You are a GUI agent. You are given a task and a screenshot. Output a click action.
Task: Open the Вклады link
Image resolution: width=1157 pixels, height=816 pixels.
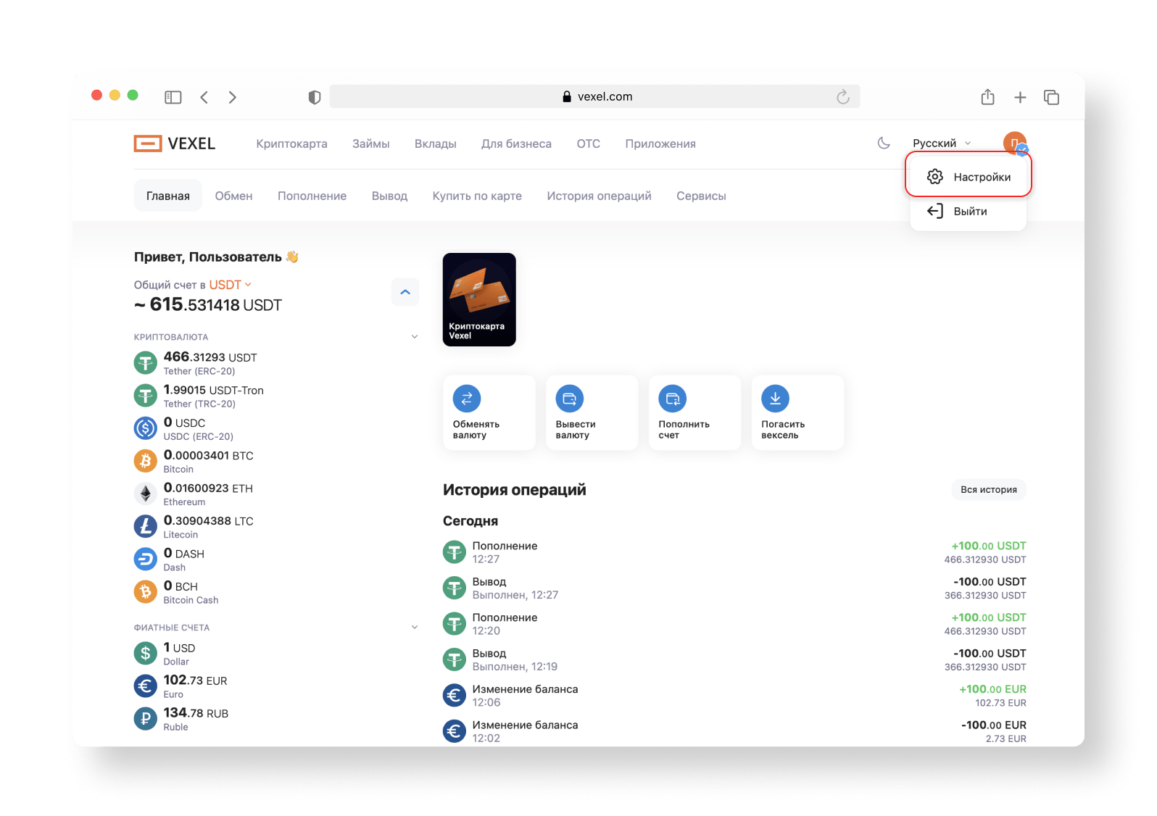coord(436,143)
